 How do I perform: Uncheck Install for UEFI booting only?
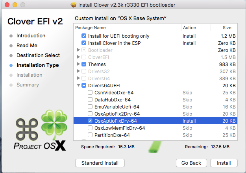tap(84, 36)
